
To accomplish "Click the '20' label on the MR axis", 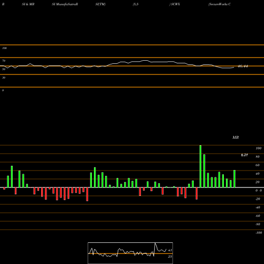I will 258,182.
